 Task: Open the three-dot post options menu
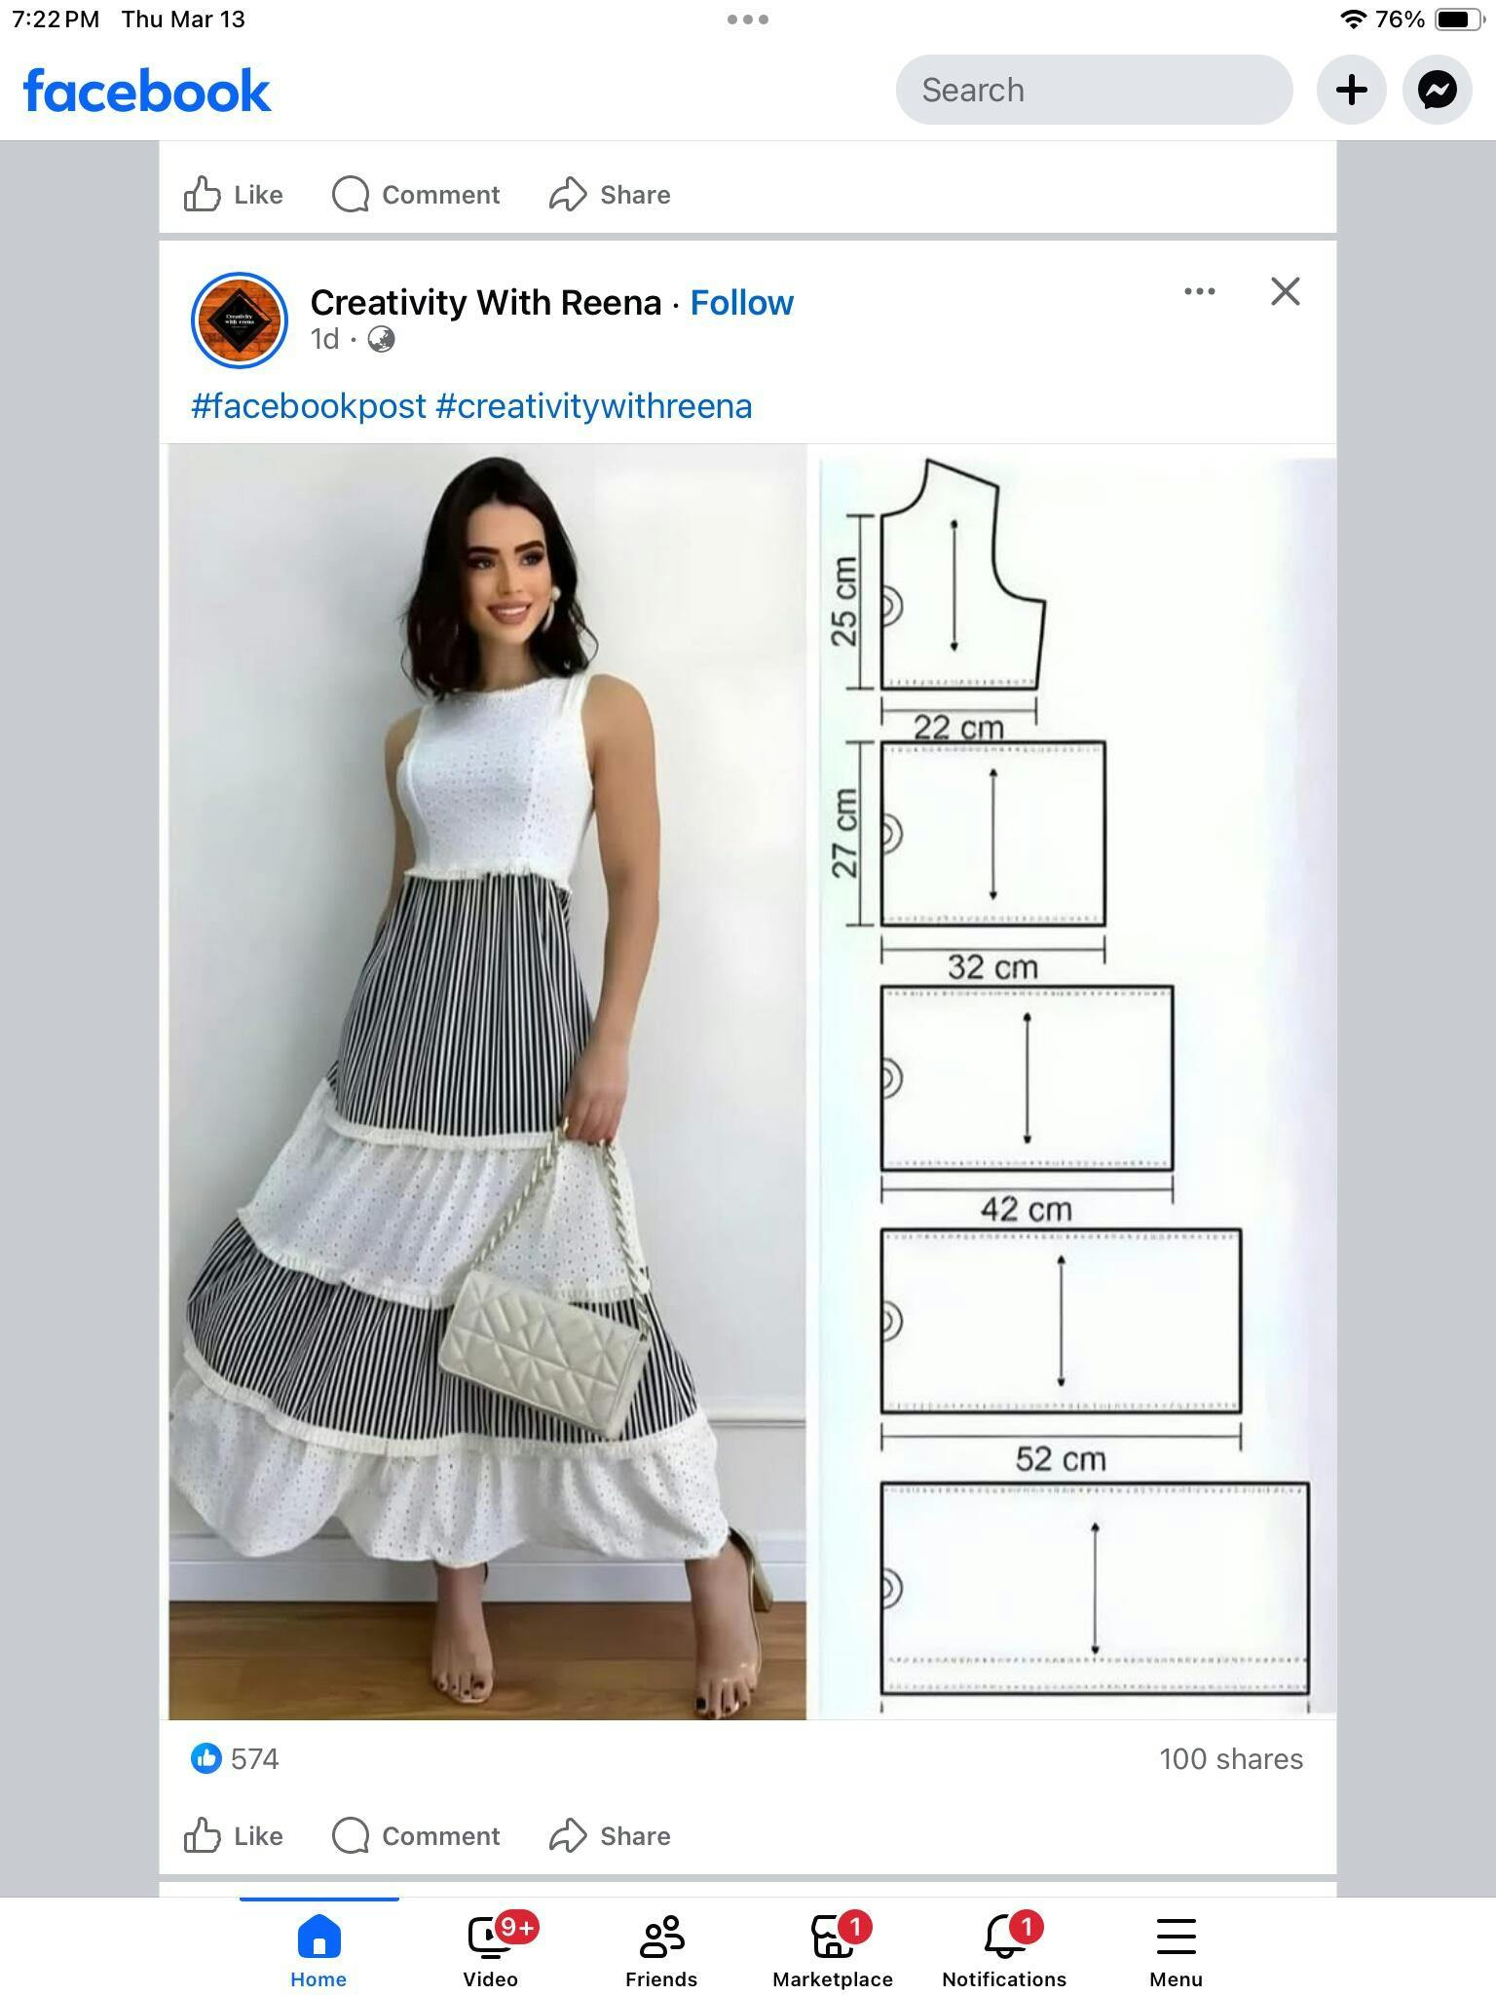click(1199, 291)
